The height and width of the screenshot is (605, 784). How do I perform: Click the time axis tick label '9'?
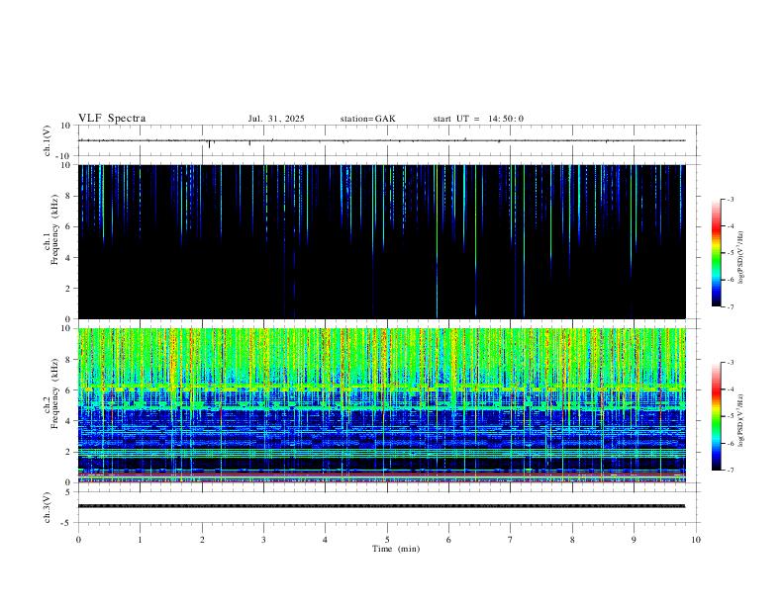634,540
